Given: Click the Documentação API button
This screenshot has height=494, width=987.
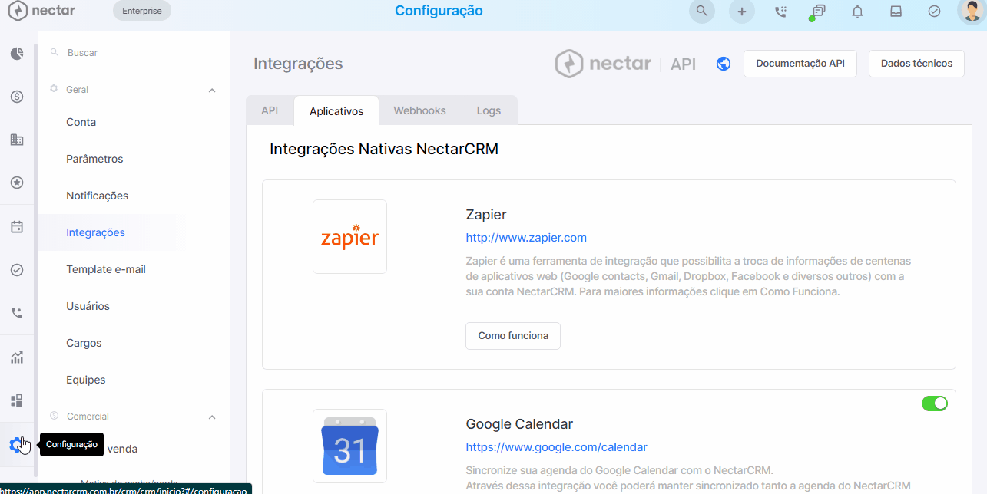Looking at the screenshot, I should pyautogui.click(x=800, y=64).
